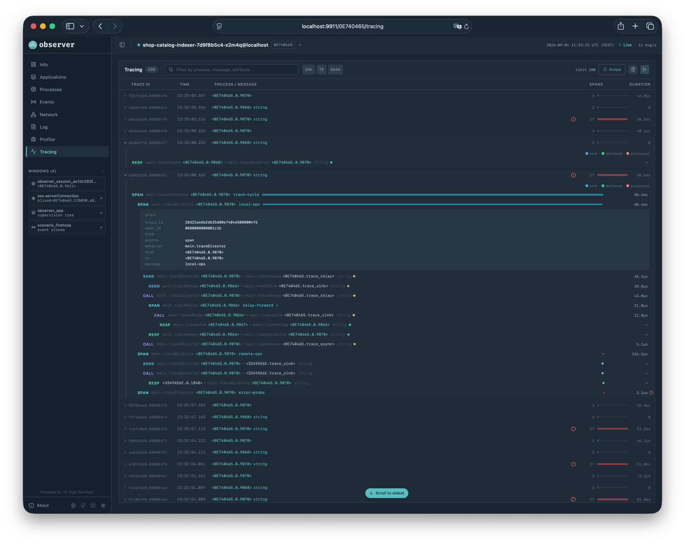685x544 pixels.
Task: Open Safari sidebar dropdown arrow
Action: tap(82, 26)
